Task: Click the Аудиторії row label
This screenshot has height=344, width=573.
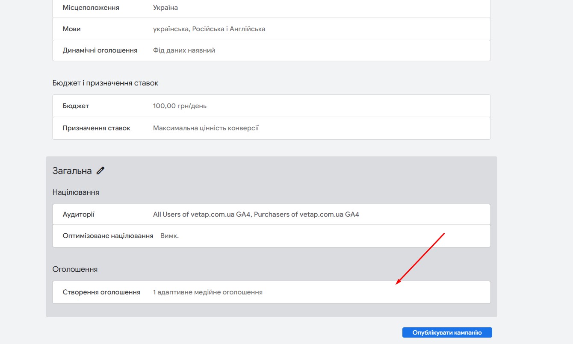Action: (78, 215)
